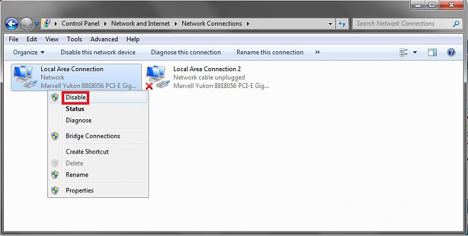
Task: Open address bar history dropdown
Action: pyautogui.click(x=330, y=24)
